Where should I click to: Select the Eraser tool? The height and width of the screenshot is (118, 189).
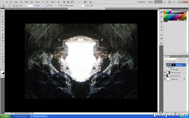pos(3,38)
